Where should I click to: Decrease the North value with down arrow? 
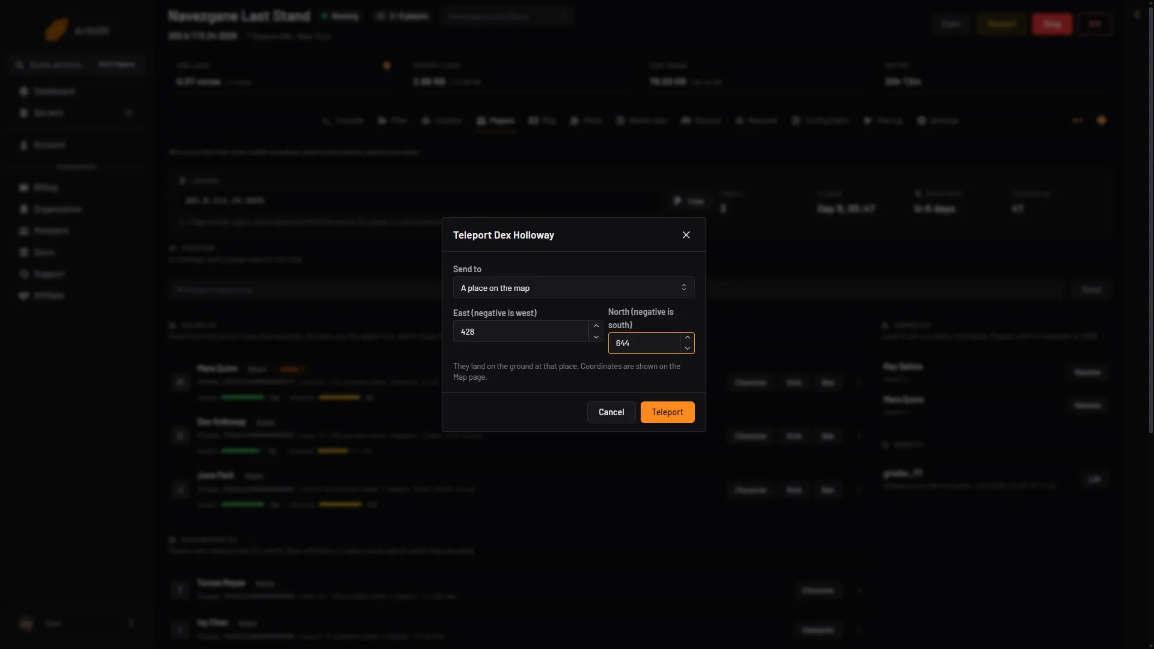click(x=687, y=349)
